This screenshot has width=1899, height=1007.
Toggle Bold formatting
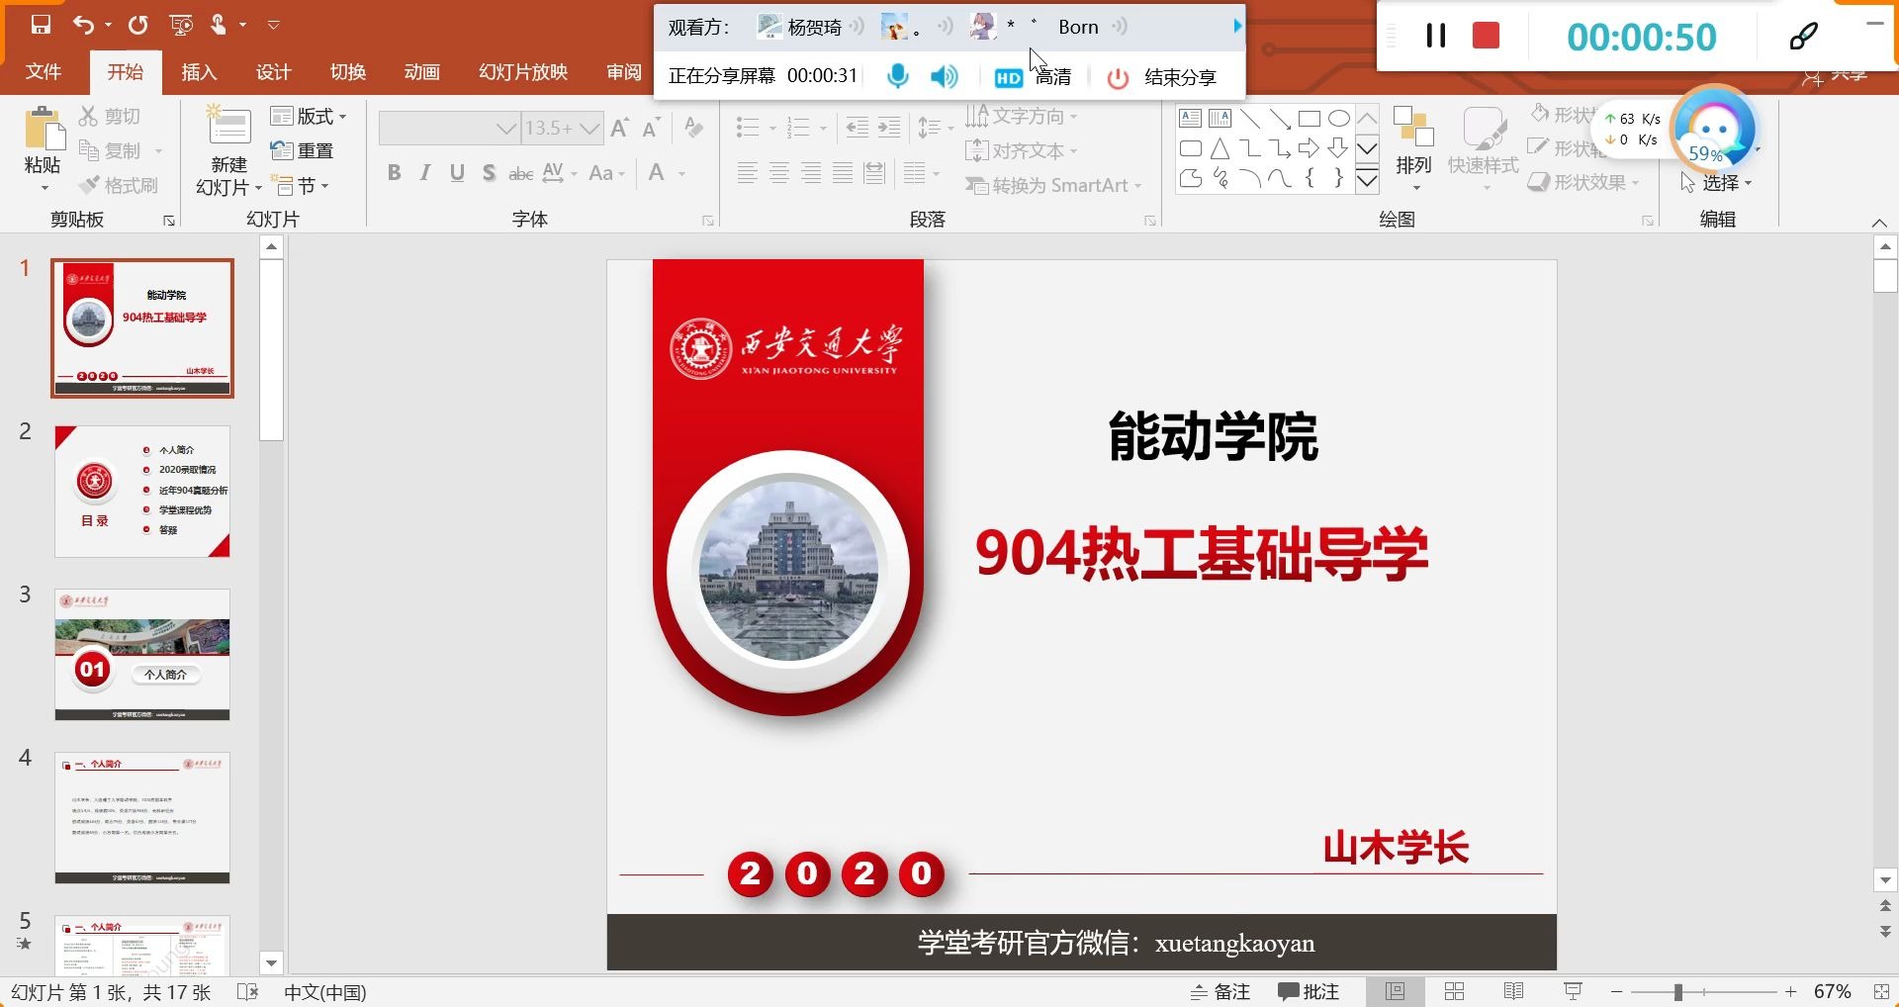click(x=395, y=173)
